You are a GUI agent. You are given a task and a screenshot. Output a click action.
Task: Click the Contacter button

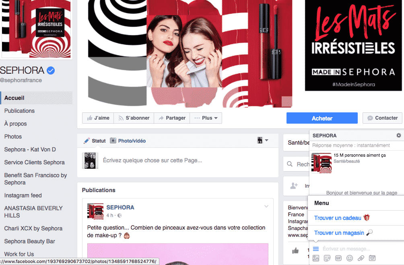pyautogui.click(x=382, y=118)
